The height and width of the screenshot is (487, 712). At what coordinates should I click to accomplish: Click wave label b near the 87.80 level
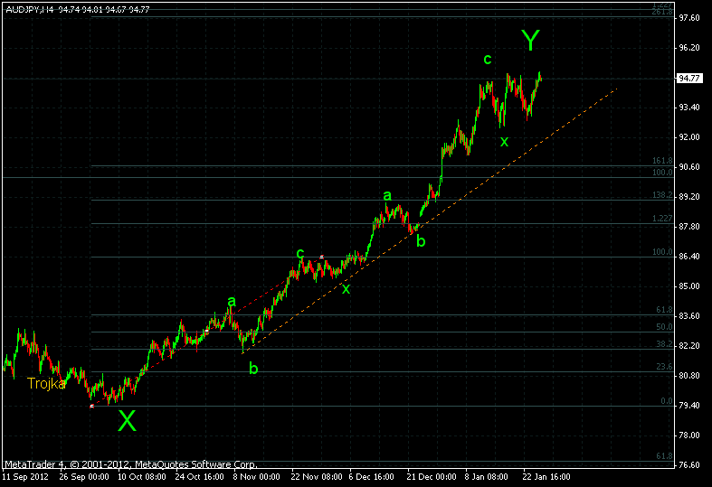coord(421,240)
